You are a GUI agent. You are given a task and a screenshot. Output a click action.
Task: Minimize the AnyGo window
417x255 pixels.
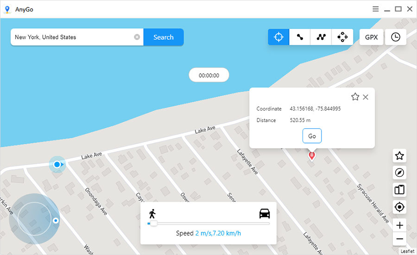coord(387,10)
